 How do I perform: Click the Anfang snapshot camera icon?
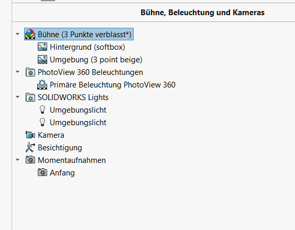click(42, 172)
